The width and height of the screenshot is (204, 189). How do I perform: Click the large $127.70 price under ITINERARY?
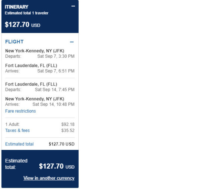(x=23, y=25)
